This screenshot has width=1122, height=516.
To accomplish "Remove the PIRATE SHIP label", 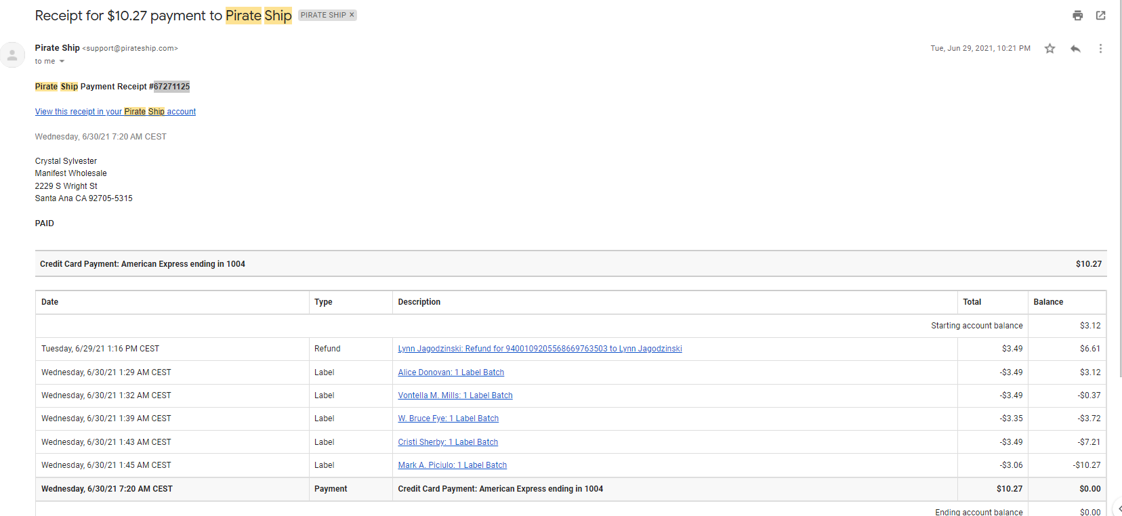I will pos(352,15).
